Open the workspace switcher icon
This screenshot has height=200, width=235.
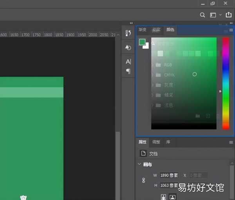pyautogui.click(x=213, y=15)
